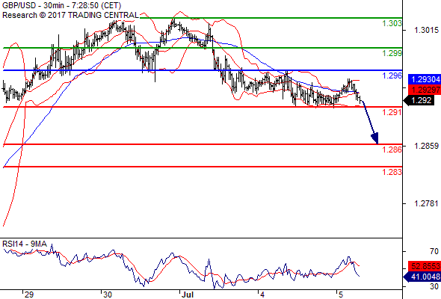The image size is (441, 299).
Task: Click the red 52.8553 RSI value tag
Action: [x=424, y=266]
